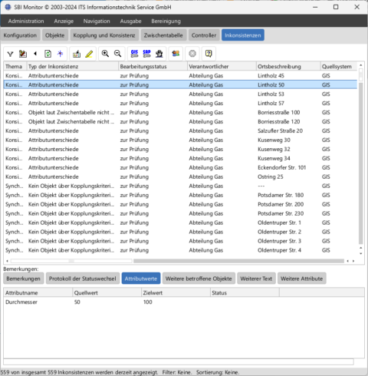Click the help question mark icon

[x=209, y=54]
